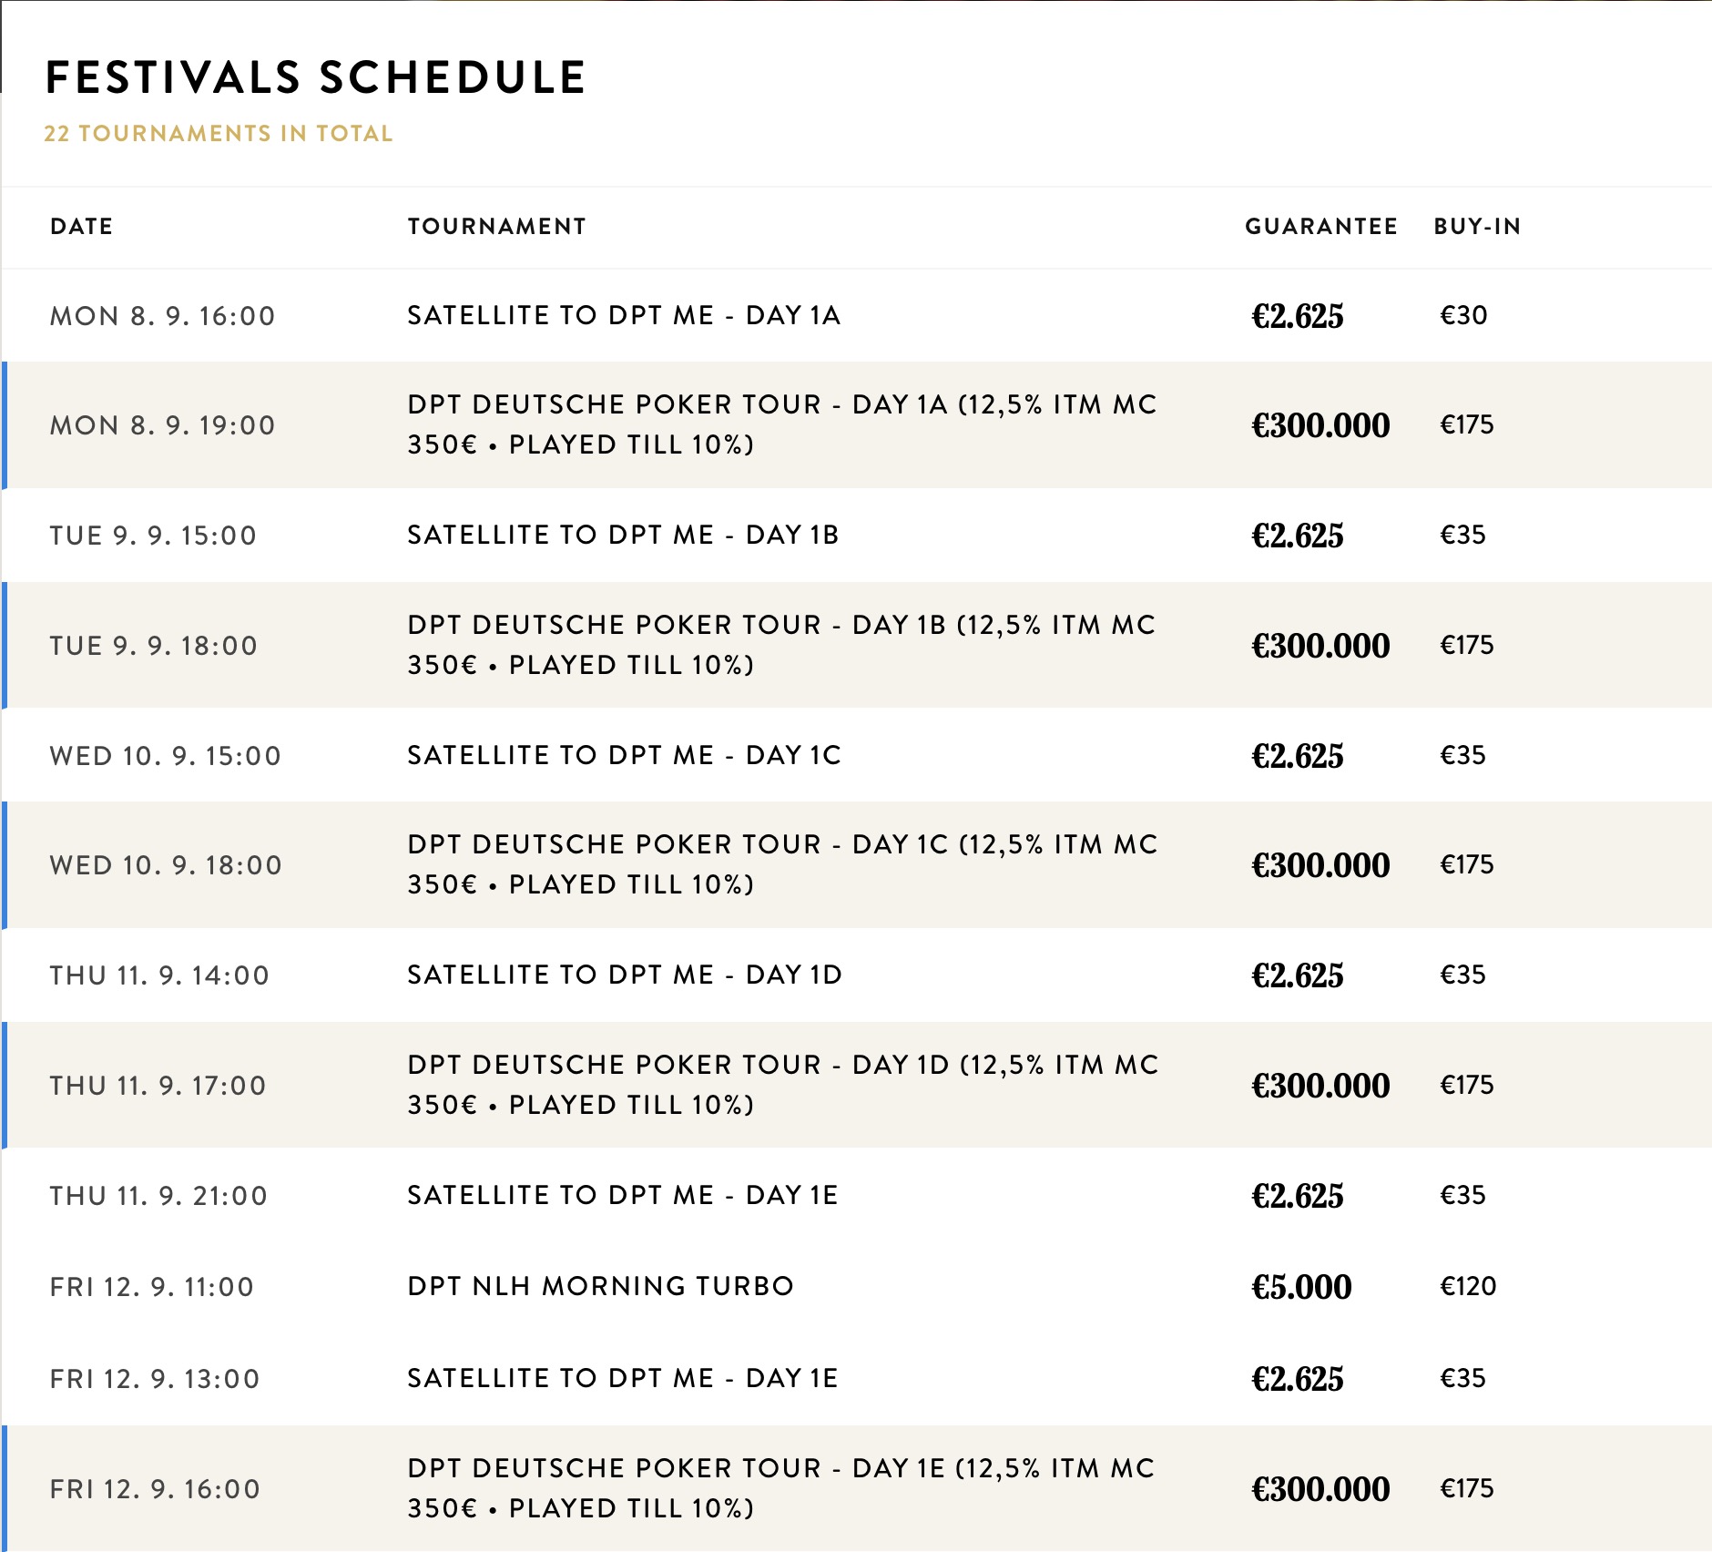This screenshot has height=1552, width=1712.
Task: Click the Guarantee column header
Action: pos(1320,226)
